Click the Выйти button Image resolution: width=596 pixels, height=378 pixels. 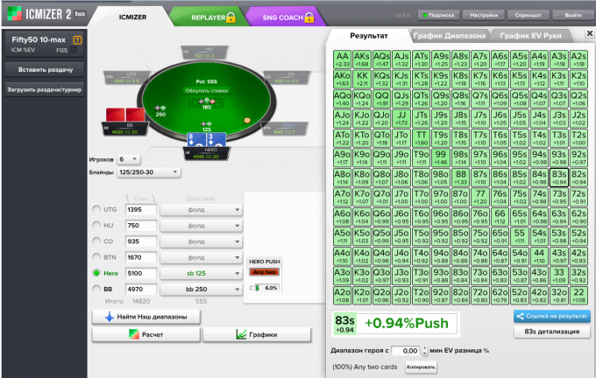[x=573, y=15]
